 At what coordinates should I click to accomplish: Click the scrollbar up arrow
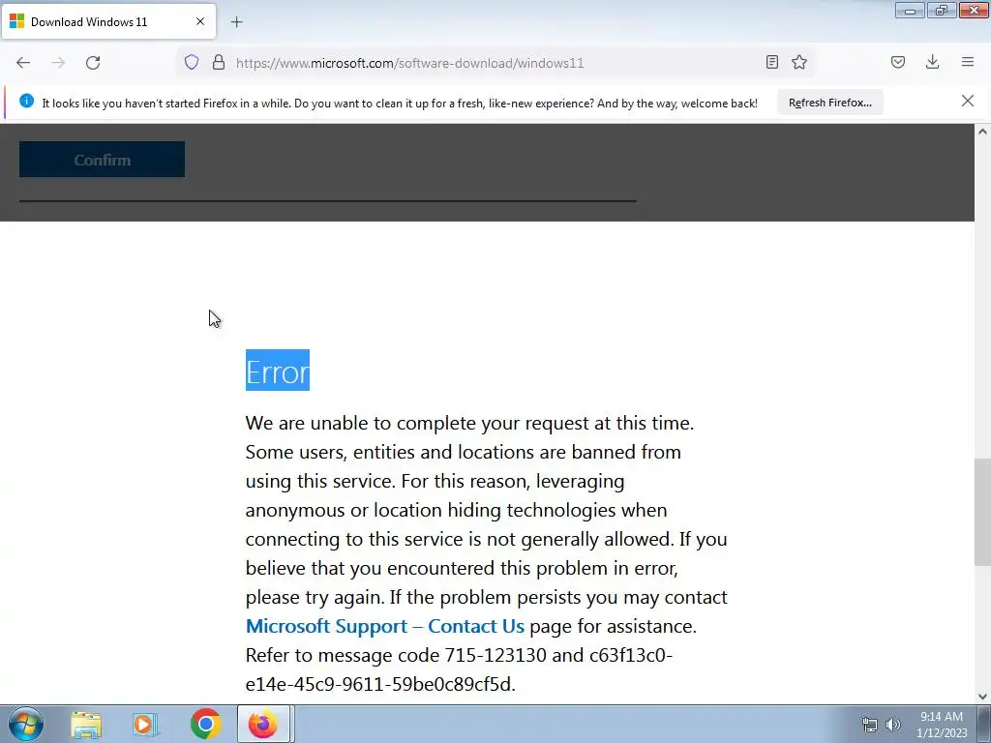tap(982, 132)
